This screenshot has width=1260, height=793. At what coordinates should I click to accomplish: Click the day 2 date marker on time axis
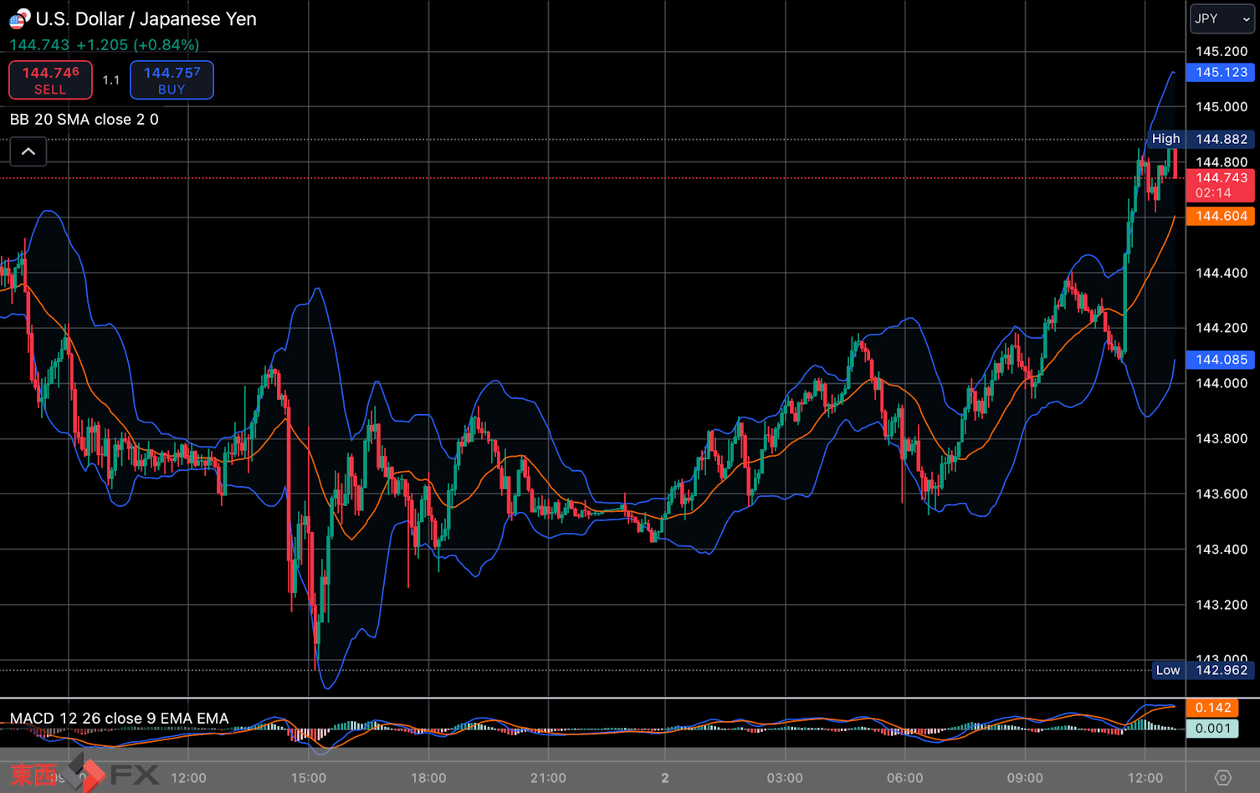665,778
